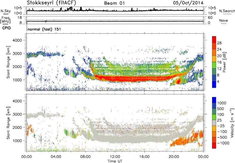The width and height of the screenshot is (235, 163).
Task: Select the 'Beam 01' header text
Action: pyautogui.click(x=114, y=3)
